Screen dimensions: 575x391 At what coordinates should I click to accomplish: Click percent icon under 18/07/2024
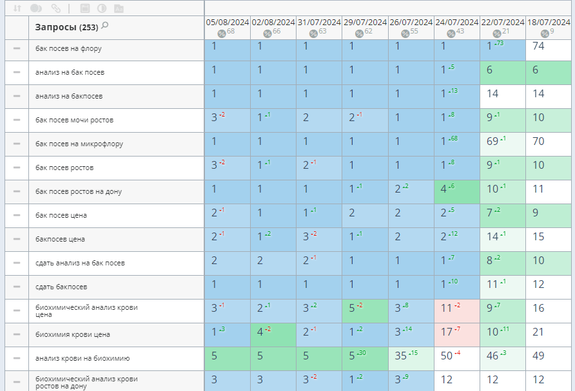(x=543, y=33)
